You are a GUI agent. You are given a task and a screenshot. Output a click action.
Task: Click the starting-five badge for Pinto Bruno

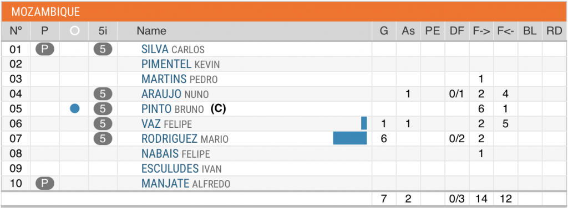(103, 108)
